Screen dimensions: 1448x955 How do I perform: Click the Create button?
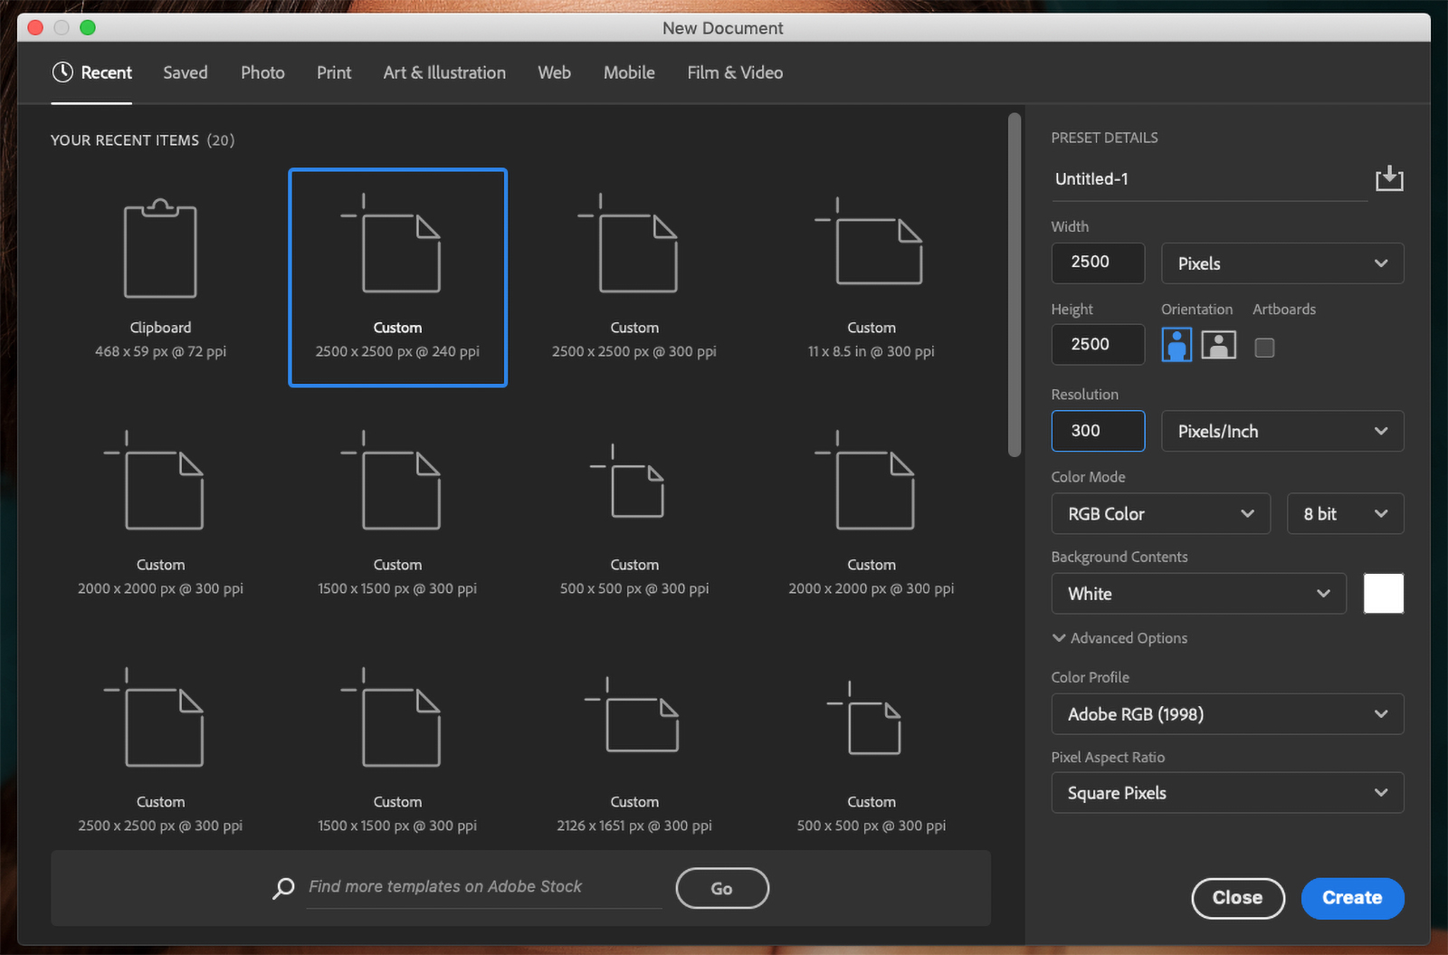pyautogui.click(x=1353, y=898)
